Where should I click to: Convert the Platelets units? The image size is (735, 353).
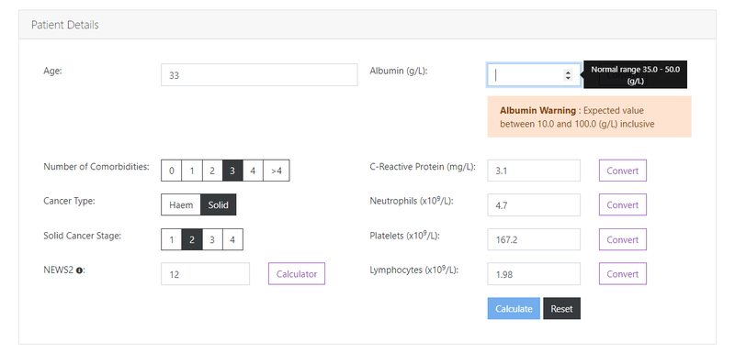tap(623, 239)
